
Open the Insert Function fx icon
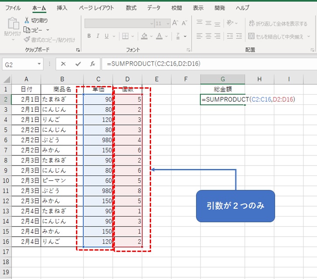click(93, 64)
